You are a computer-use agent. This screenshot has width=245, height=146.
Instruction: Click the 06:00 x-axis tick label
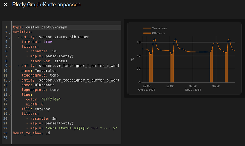coord(216,86)
